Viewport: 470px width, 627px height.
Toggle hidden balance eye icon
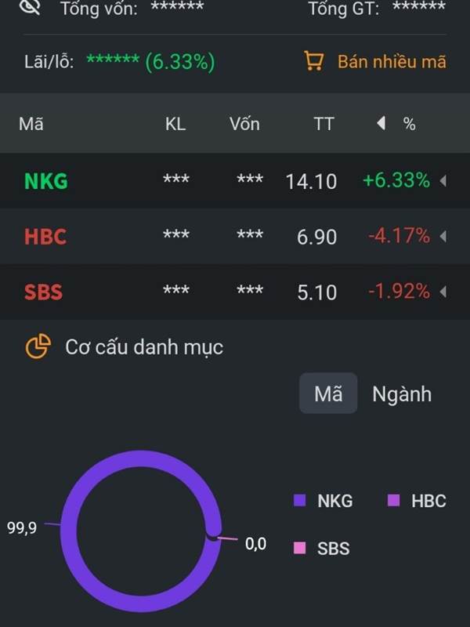pos(31,7)
